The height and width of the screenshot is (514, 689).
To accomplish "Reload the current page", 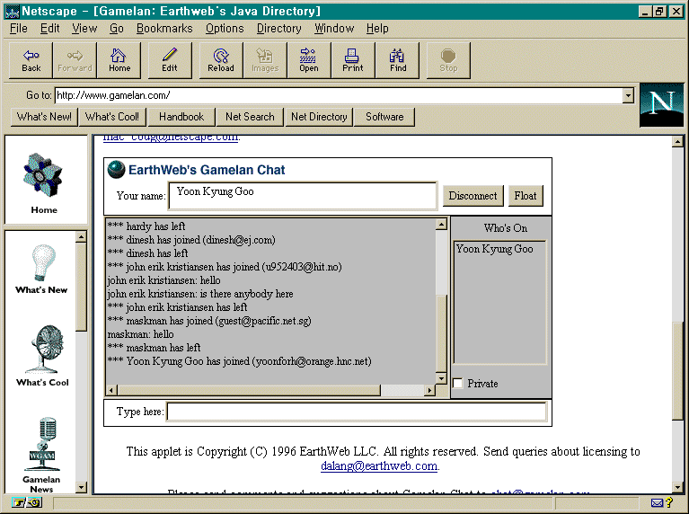I will point(221,61).
